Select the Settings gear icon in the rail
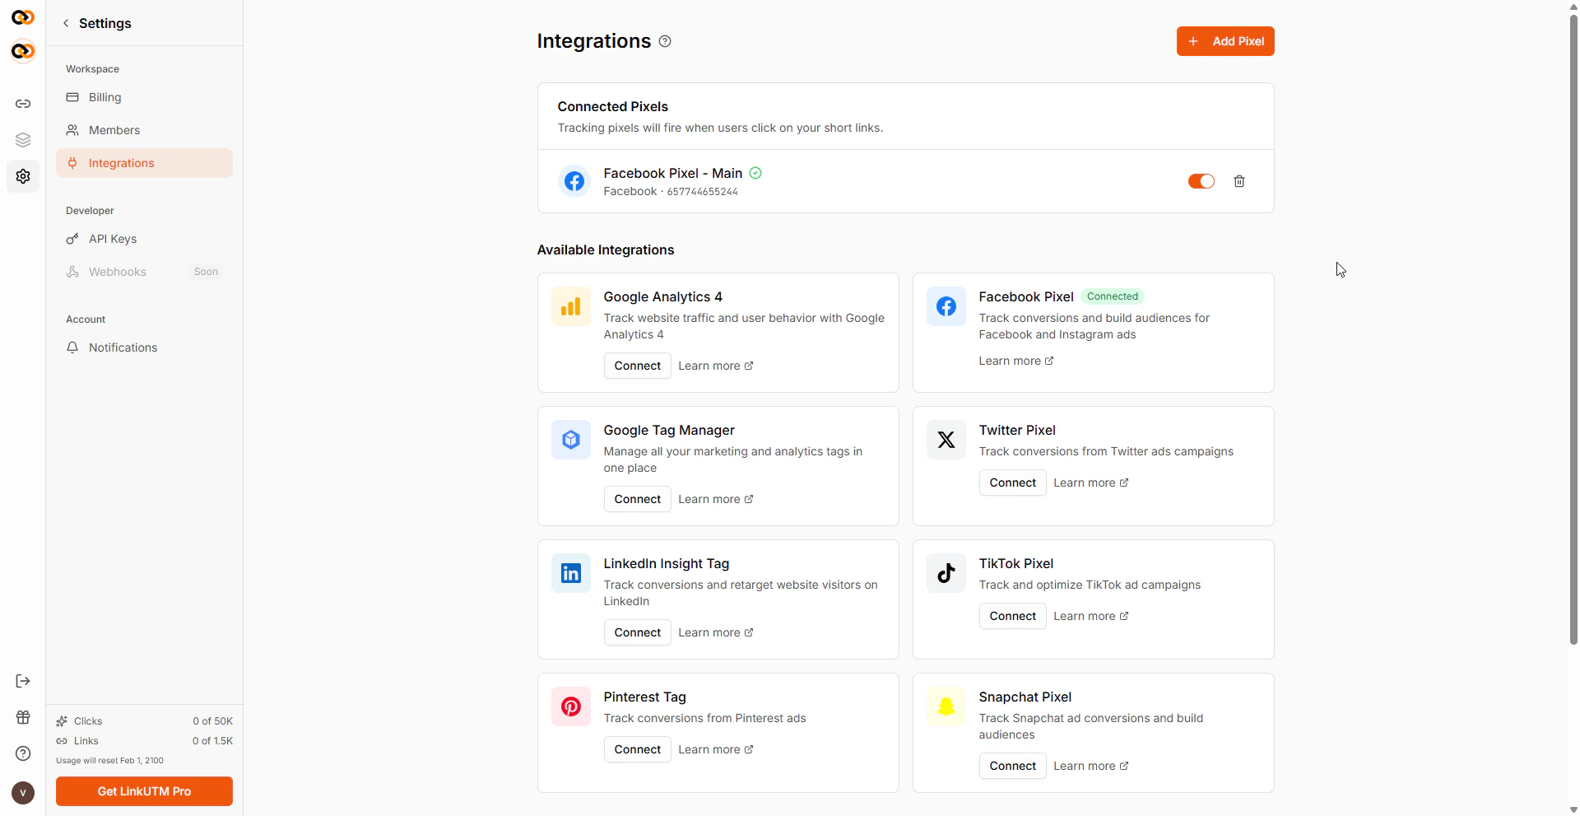Image resolution: width=1580 pixels, height=816 pixels. (x=23, y=176)
